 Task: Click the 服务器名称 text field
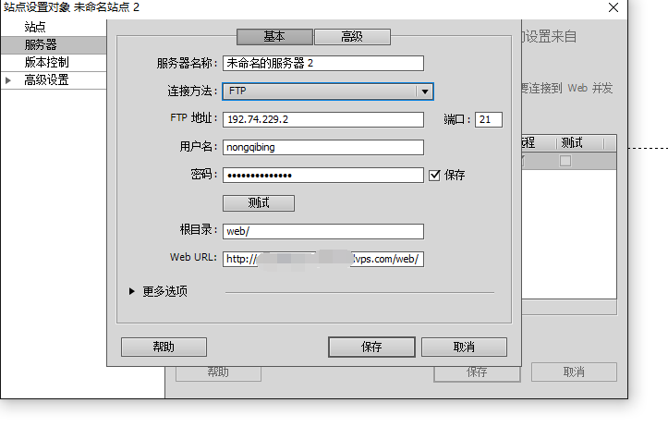(x=322, y=64)
